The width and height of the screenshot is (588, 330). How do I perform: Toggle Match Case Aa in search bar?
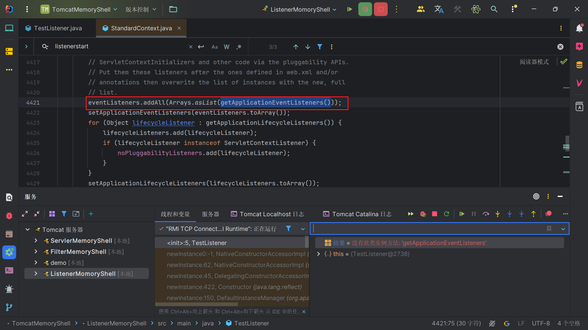[215, 47]
